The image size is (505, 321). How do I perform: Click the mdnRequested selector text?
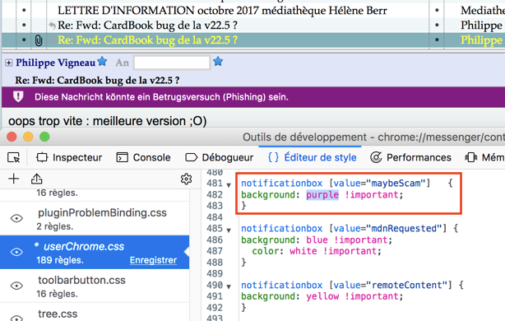[x=344, y=229]
